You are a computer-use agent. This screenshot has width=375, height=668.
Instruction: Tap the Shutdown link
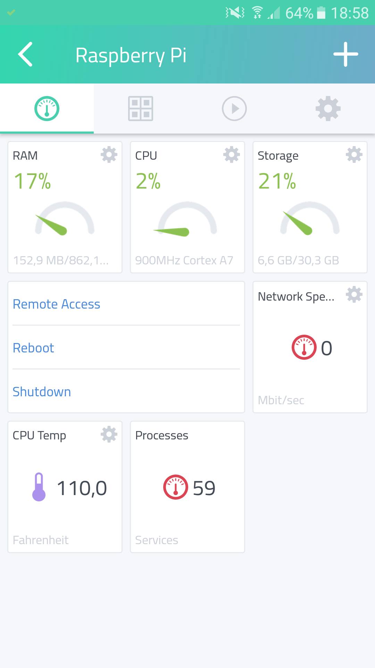pos(42,392)
